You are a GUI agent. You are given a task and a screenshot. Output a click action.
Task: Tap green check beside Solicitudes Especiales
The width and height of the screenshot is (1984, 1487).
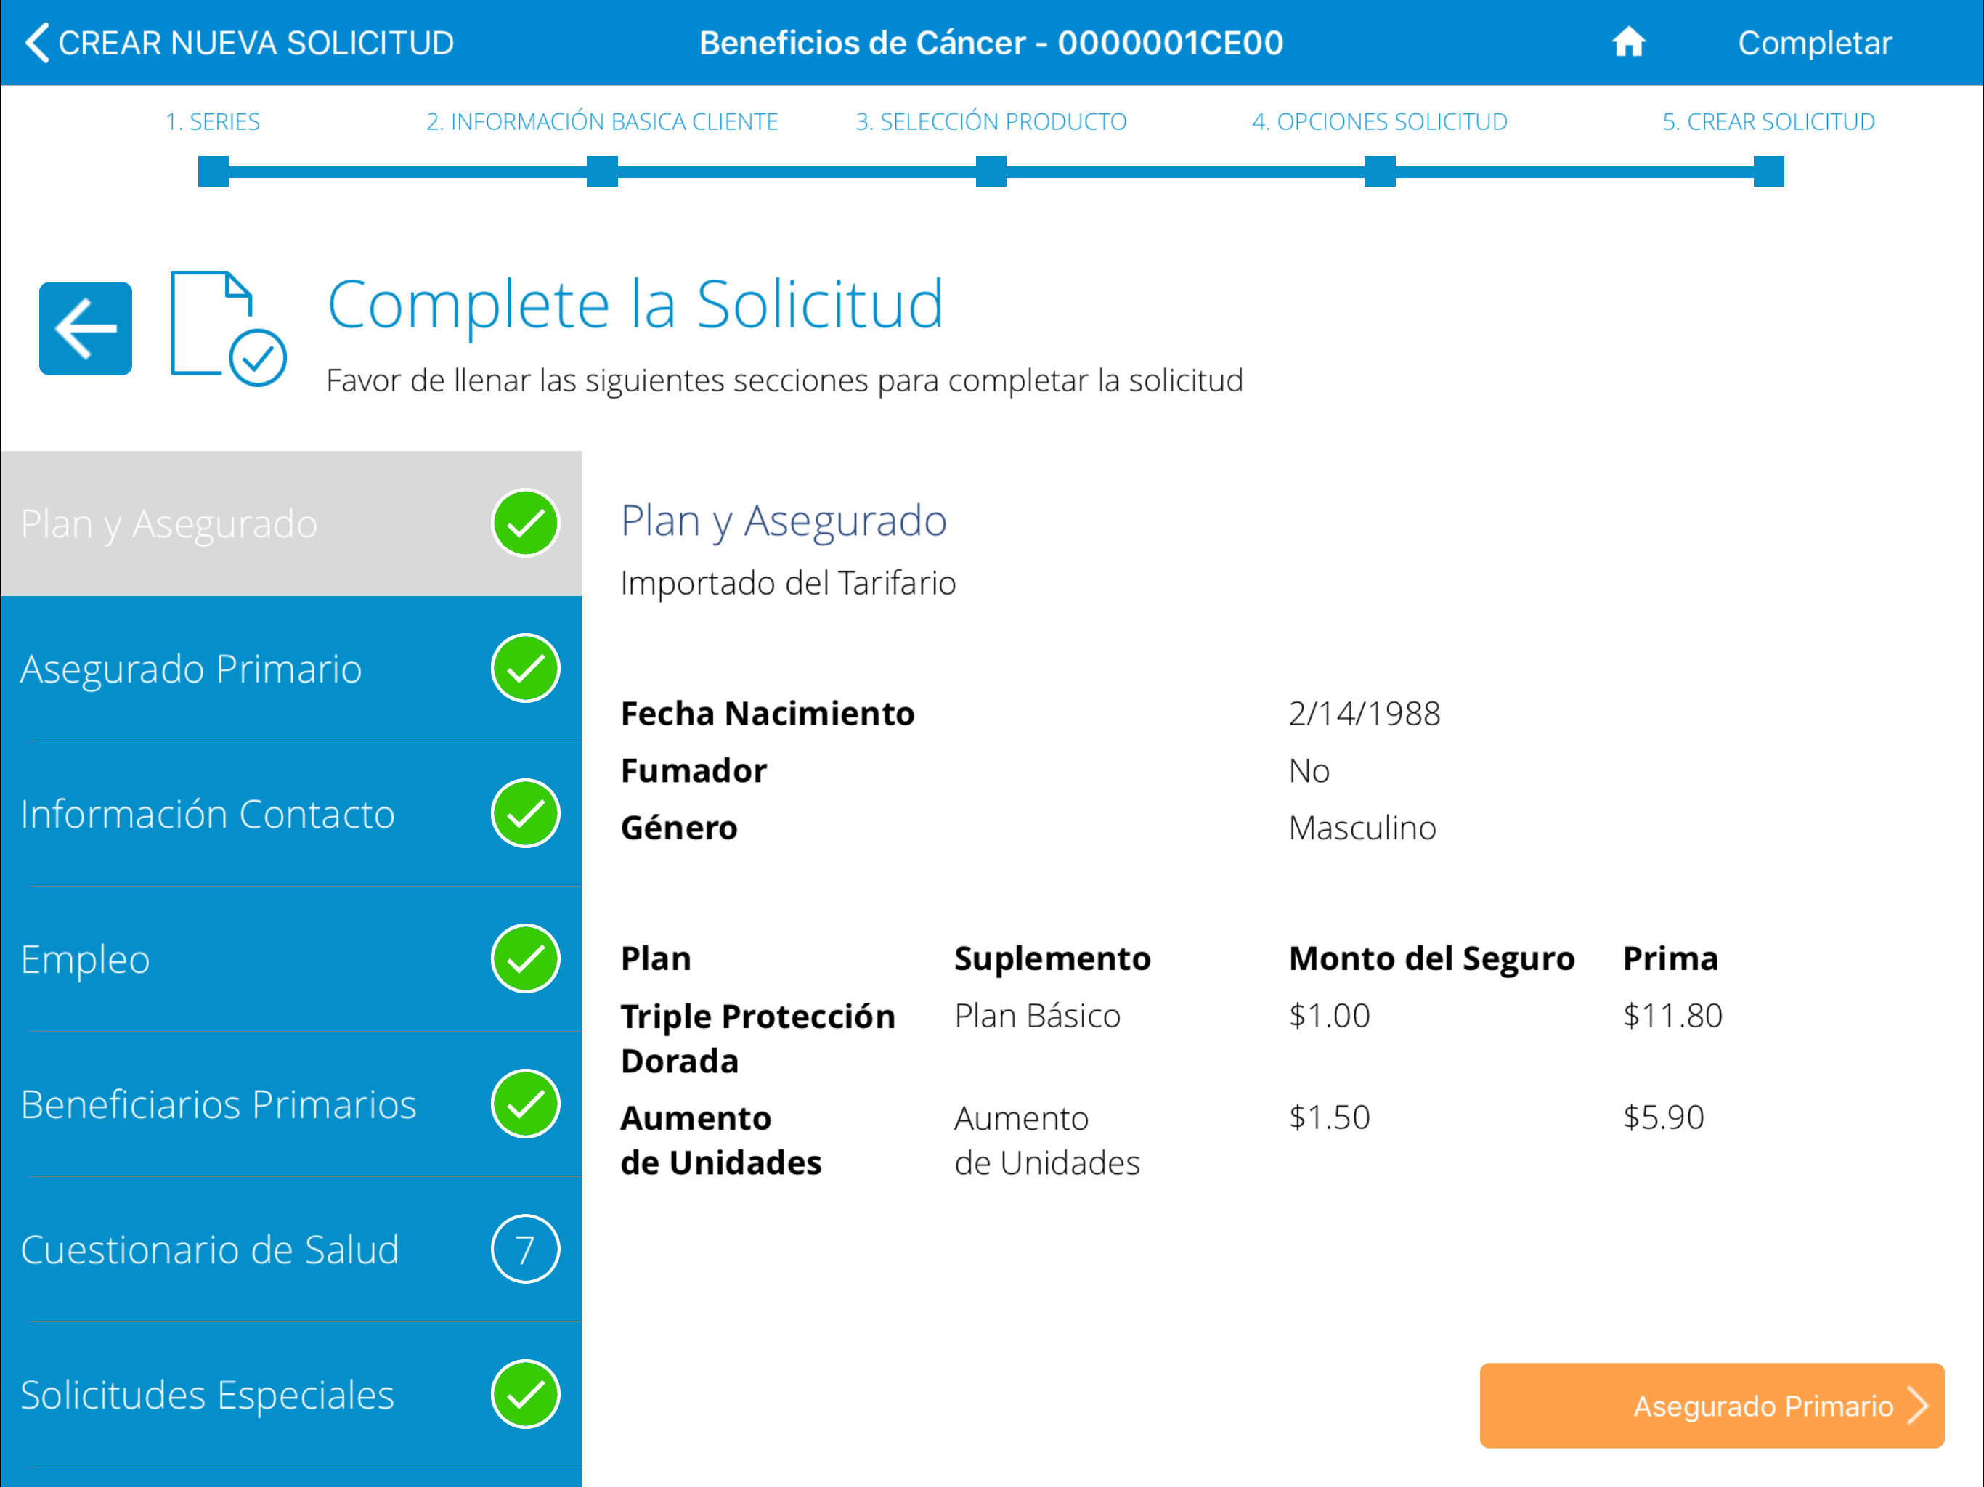(x=526, y=1395)
